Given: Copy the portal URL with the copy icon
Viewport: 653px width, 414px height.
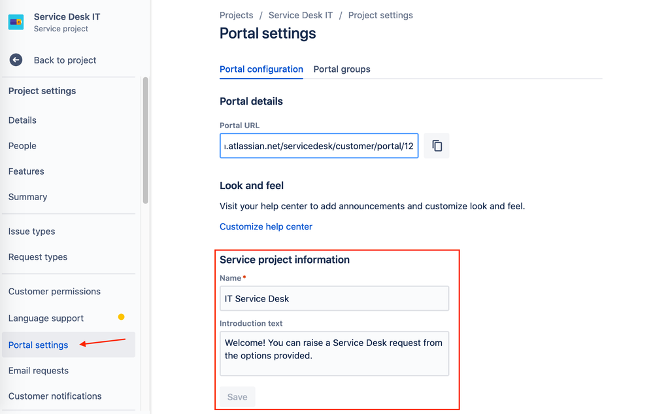Looking at the screenshot, I should [x=437, y=146].
